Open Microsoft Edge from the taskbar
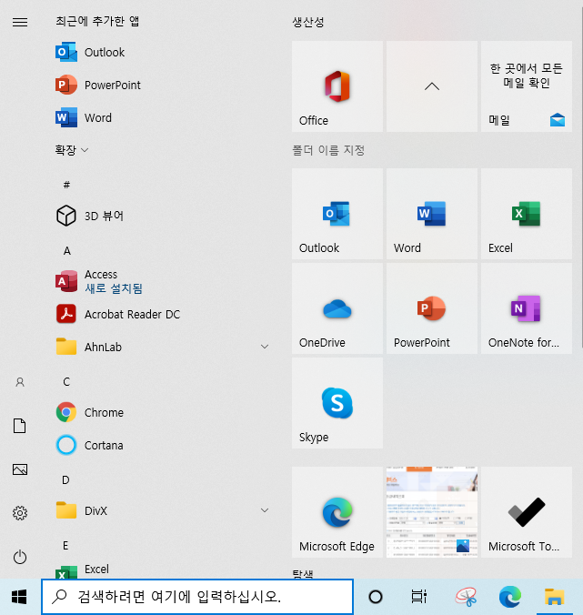This screenshot has height=615, width=583. point(510,597)
